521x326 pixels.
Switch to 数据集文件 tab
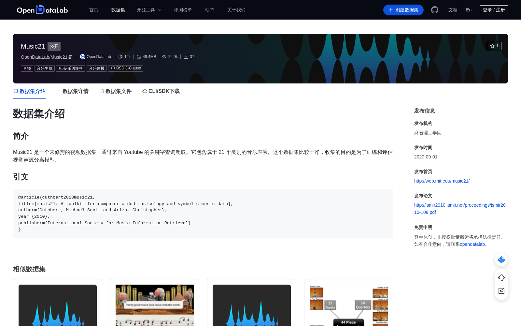click(115, 91)
